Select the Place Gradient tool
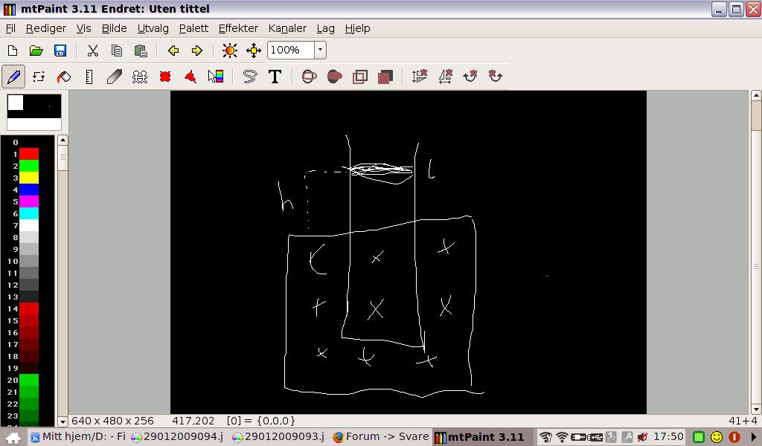 click(216, 77)
